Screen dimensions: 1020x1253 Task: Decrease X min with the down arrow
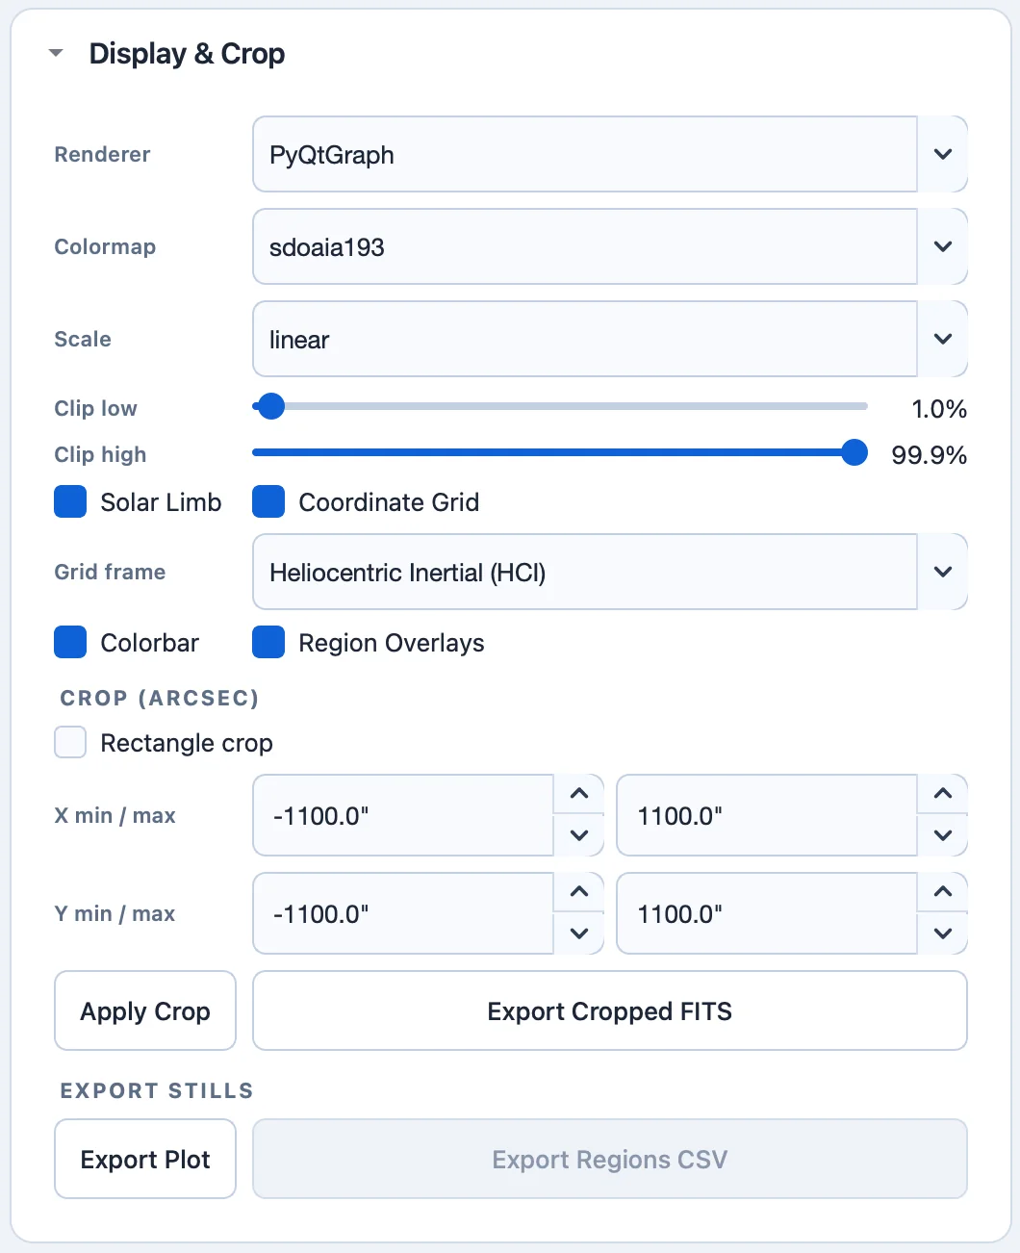tap(579, 836)
